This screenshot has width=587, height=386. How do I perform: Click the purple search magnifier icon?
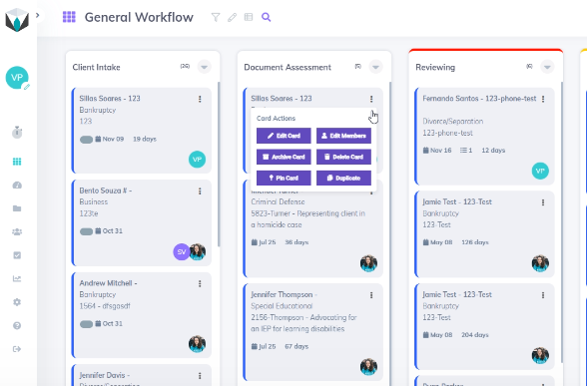click(267, 17)
